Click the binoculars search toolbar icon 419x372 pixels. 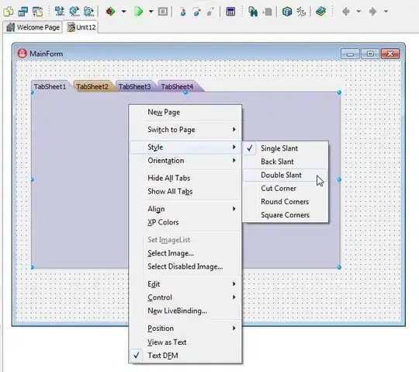coord(252,12)
